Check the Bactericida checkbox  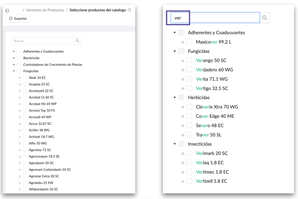pos(19,58)
